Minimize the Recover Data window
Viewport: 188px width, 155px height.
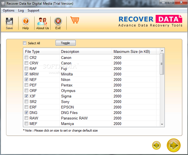point(163,2)
